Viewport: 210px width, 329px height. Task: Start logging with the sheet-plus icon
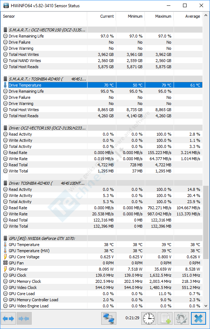(165, 319)
